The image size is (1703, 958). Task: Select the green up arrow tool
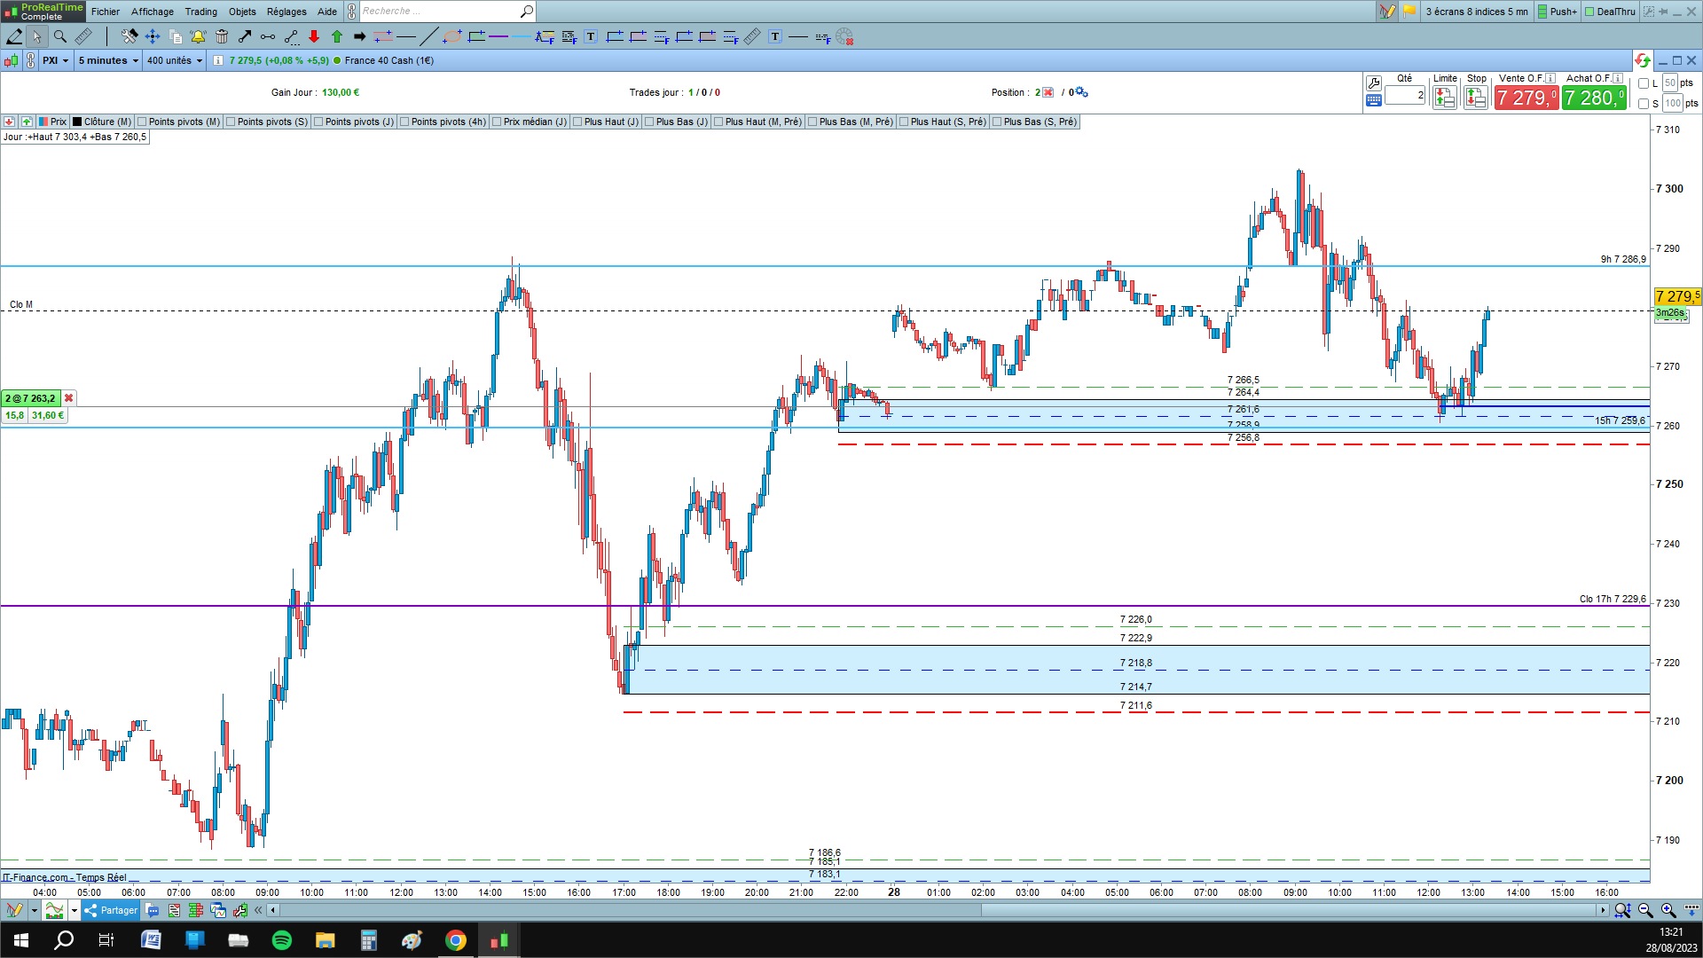coord(337,36)
